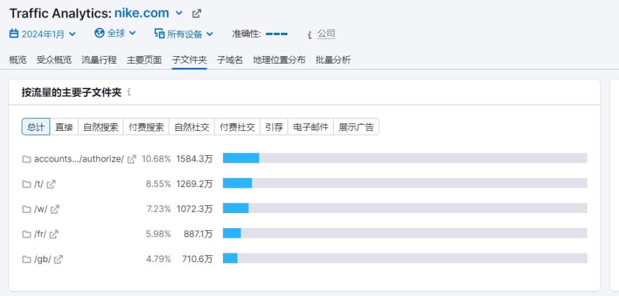Screen dimensions: 619x296
Task: Click the accounts.../authorize/ folder name
Action: click(x=79, y=159)
